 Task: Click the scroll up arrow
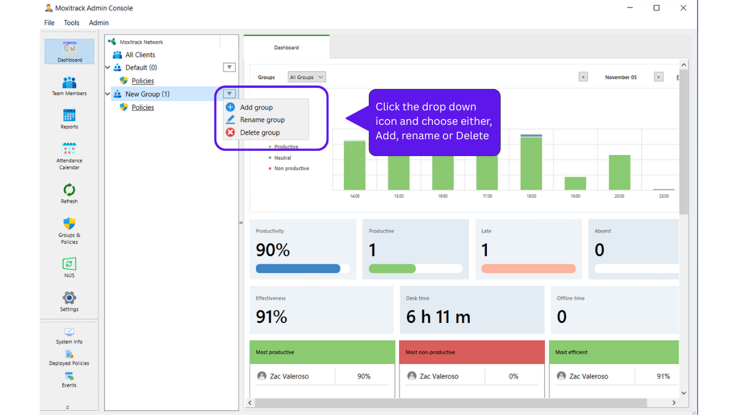coord(684,65)
